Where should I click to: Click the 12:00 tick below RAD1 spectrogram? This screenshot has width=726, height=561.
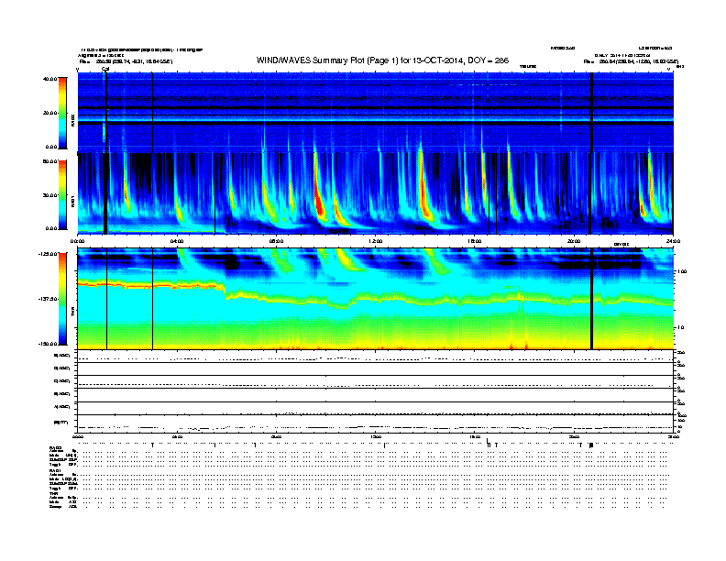[x=375, y=241]
